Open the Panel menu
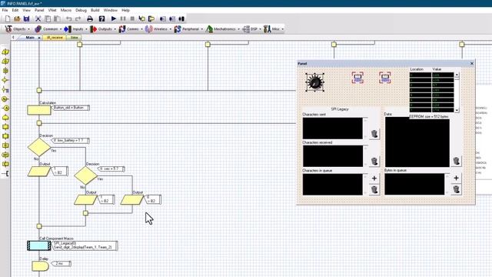This screenshot has height=277, width=492. coord(39,10)
